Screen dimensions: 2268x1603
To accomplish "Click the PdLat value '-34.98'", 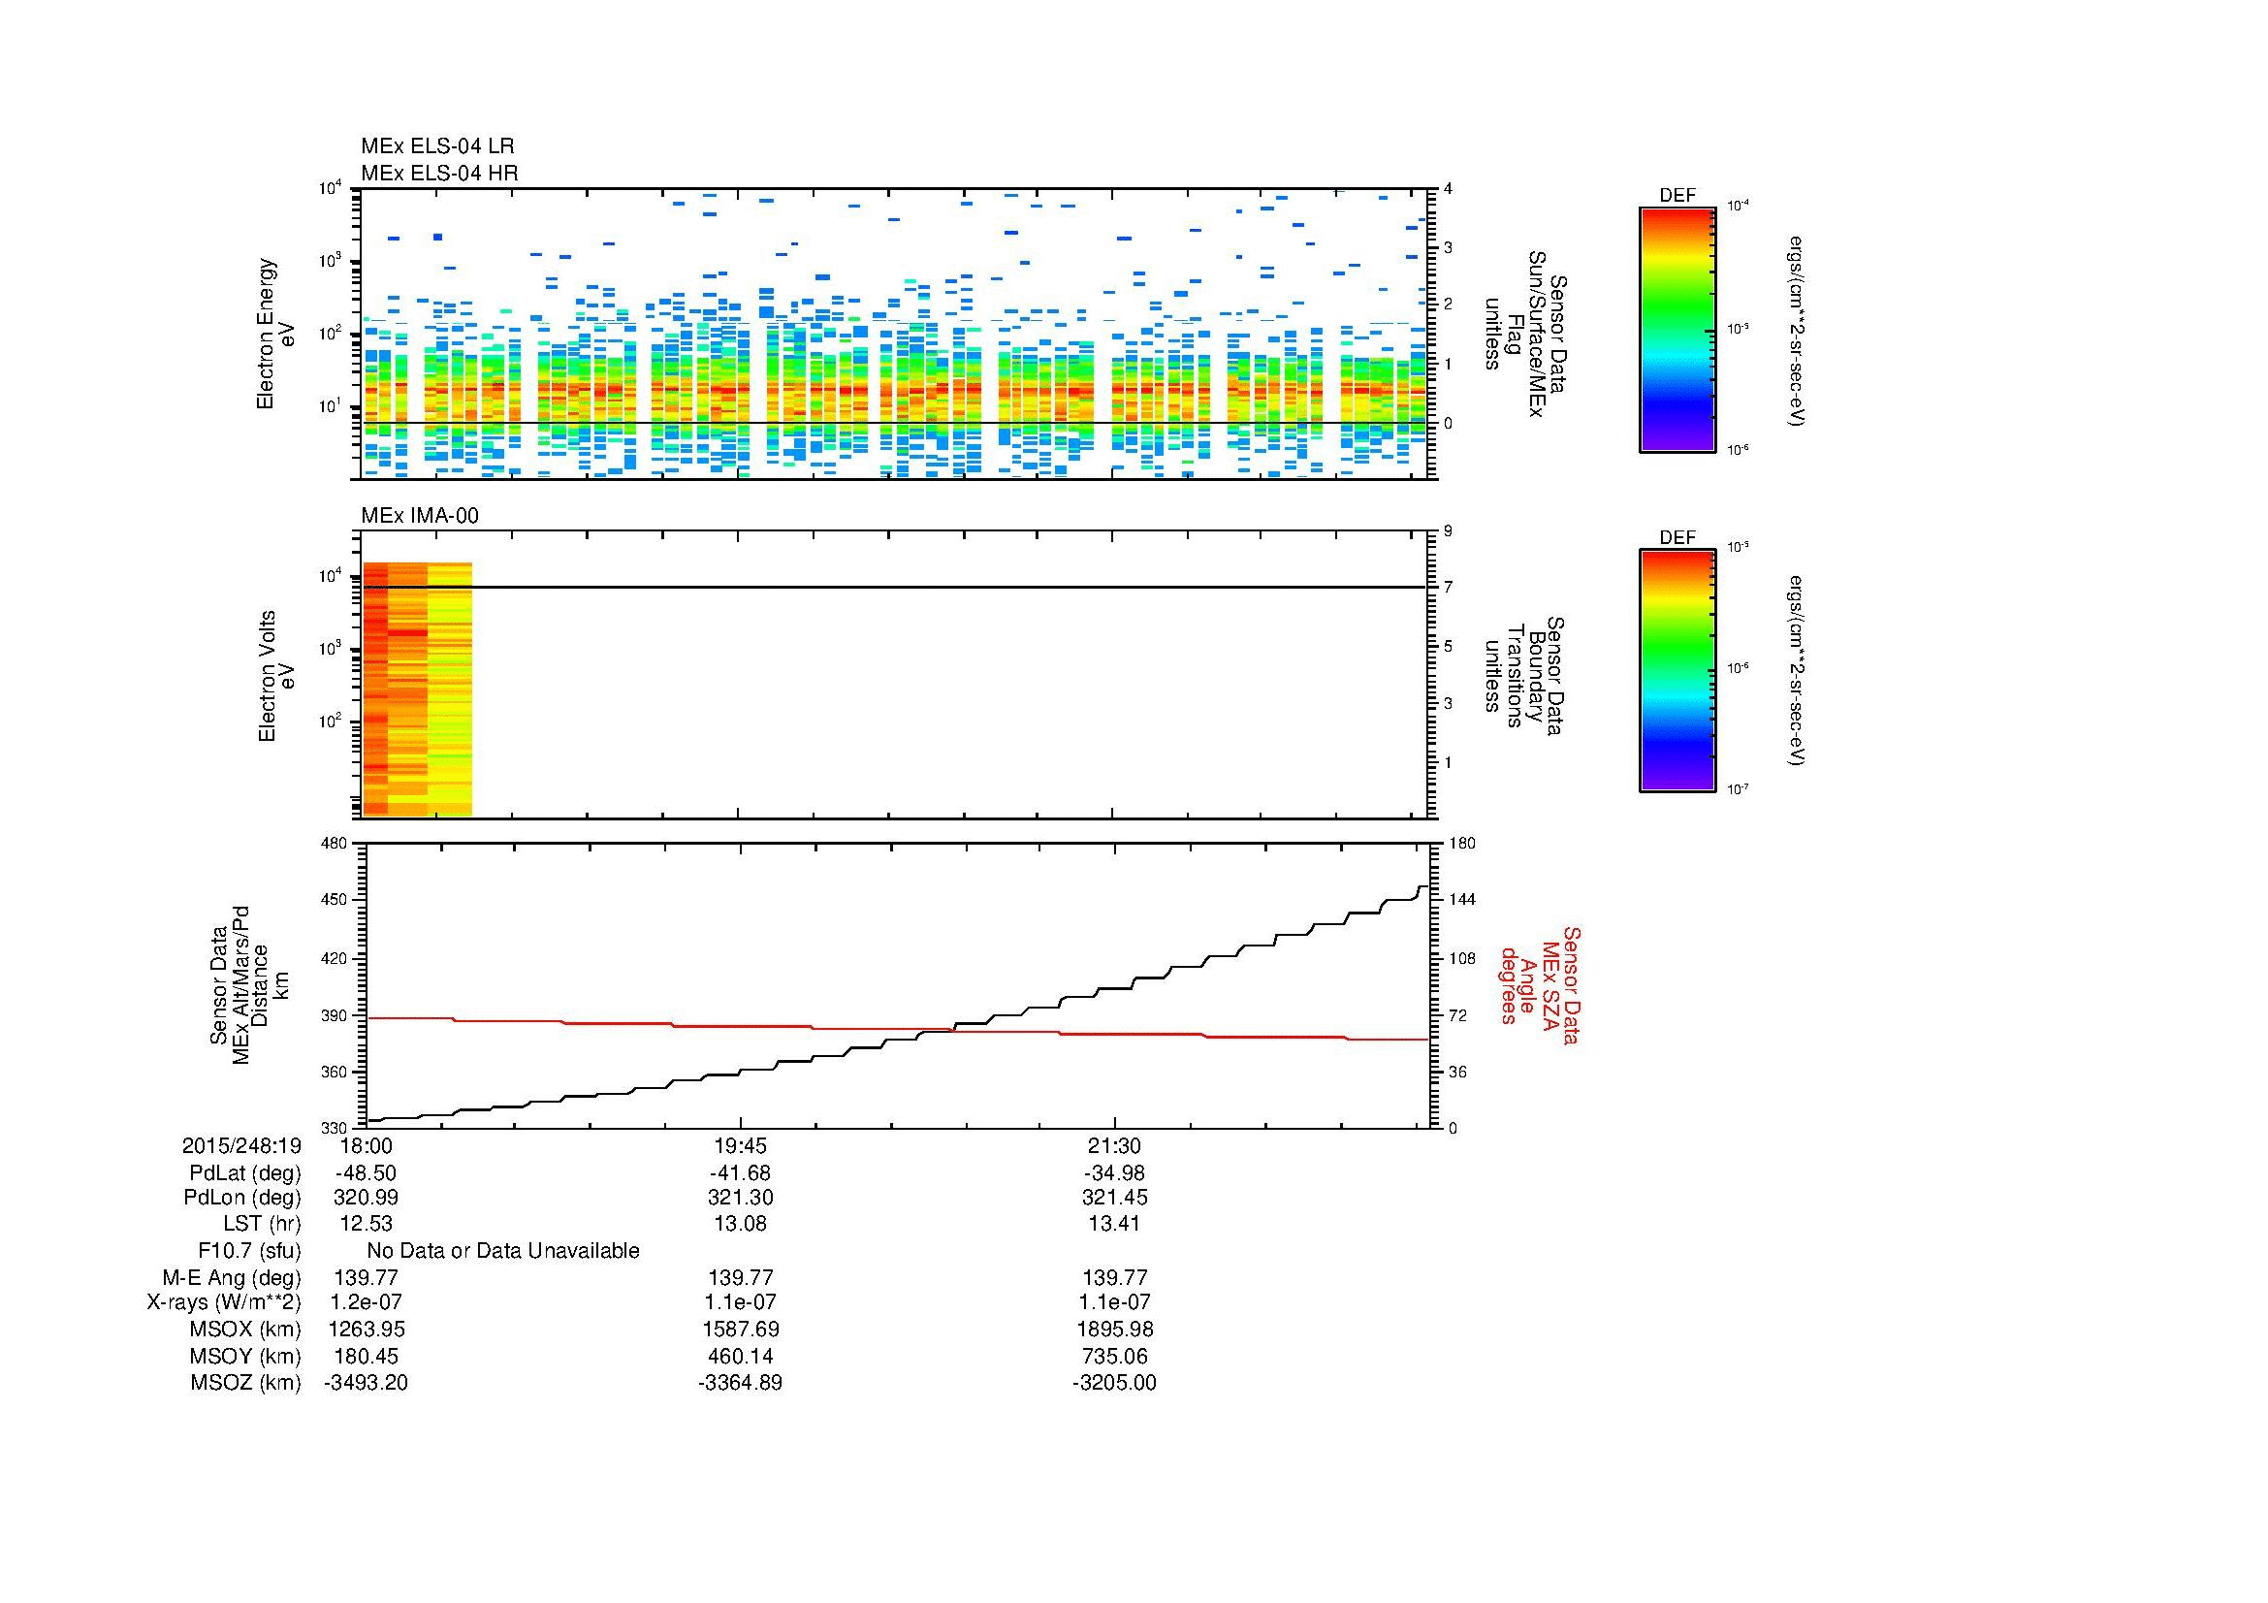I will (1114, 1173).
